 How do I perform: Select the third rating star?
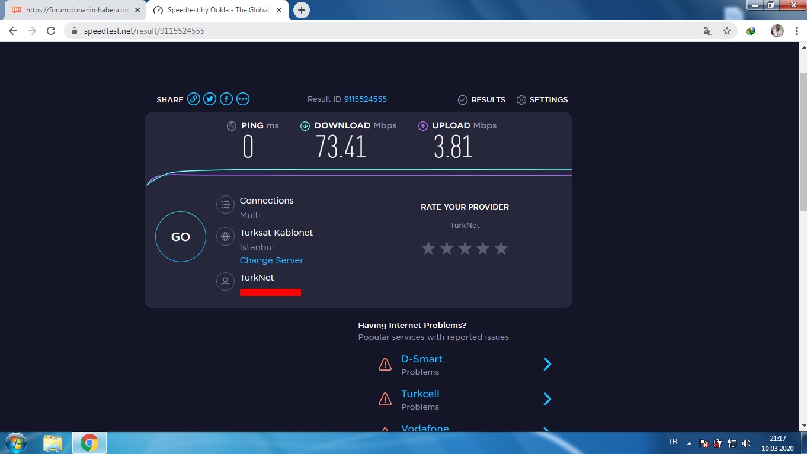click(465, 249)
